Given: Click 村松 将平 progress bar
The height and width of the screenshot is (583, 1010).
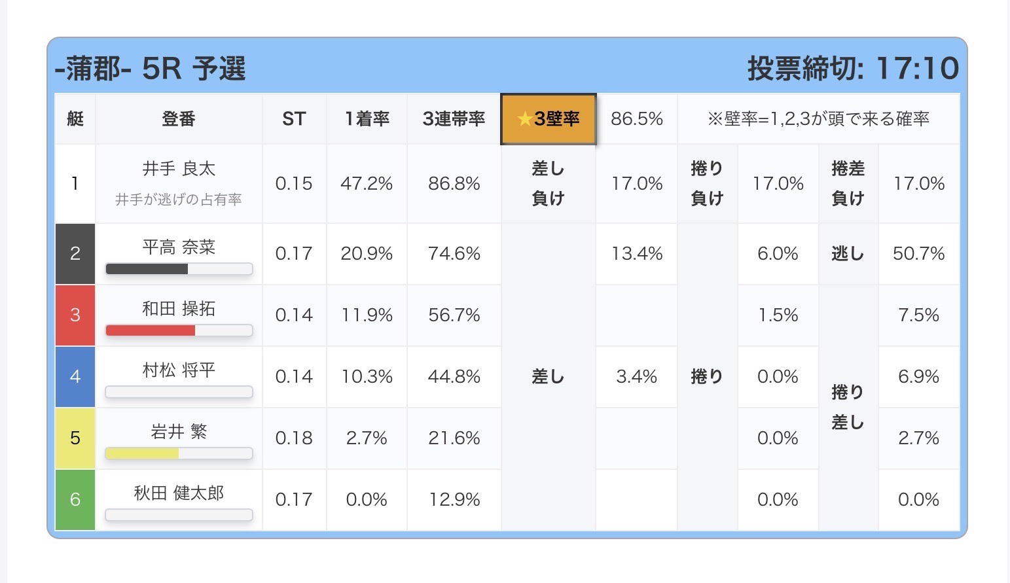Looking at the screenshot, I should coord(179,392).
